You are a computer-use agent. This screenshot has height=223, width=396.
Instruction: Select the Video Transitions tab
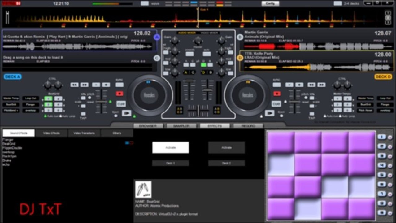84,133
